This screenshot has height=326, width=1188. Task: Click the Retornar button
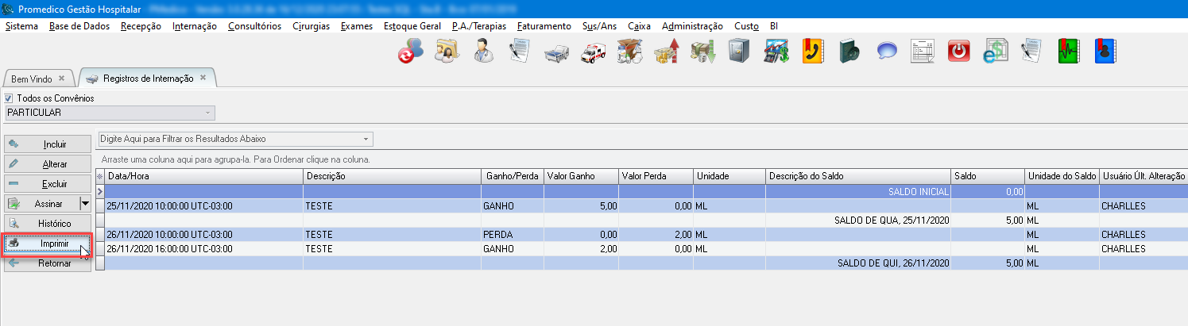point(54,263)
